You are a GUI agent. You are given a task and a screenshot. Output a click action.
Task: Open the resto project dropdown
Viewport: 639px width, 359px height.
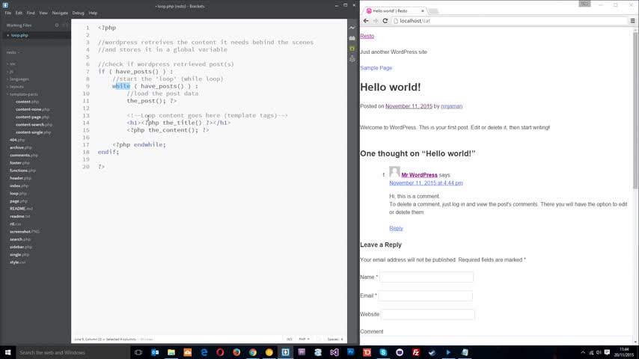[13, 52]
